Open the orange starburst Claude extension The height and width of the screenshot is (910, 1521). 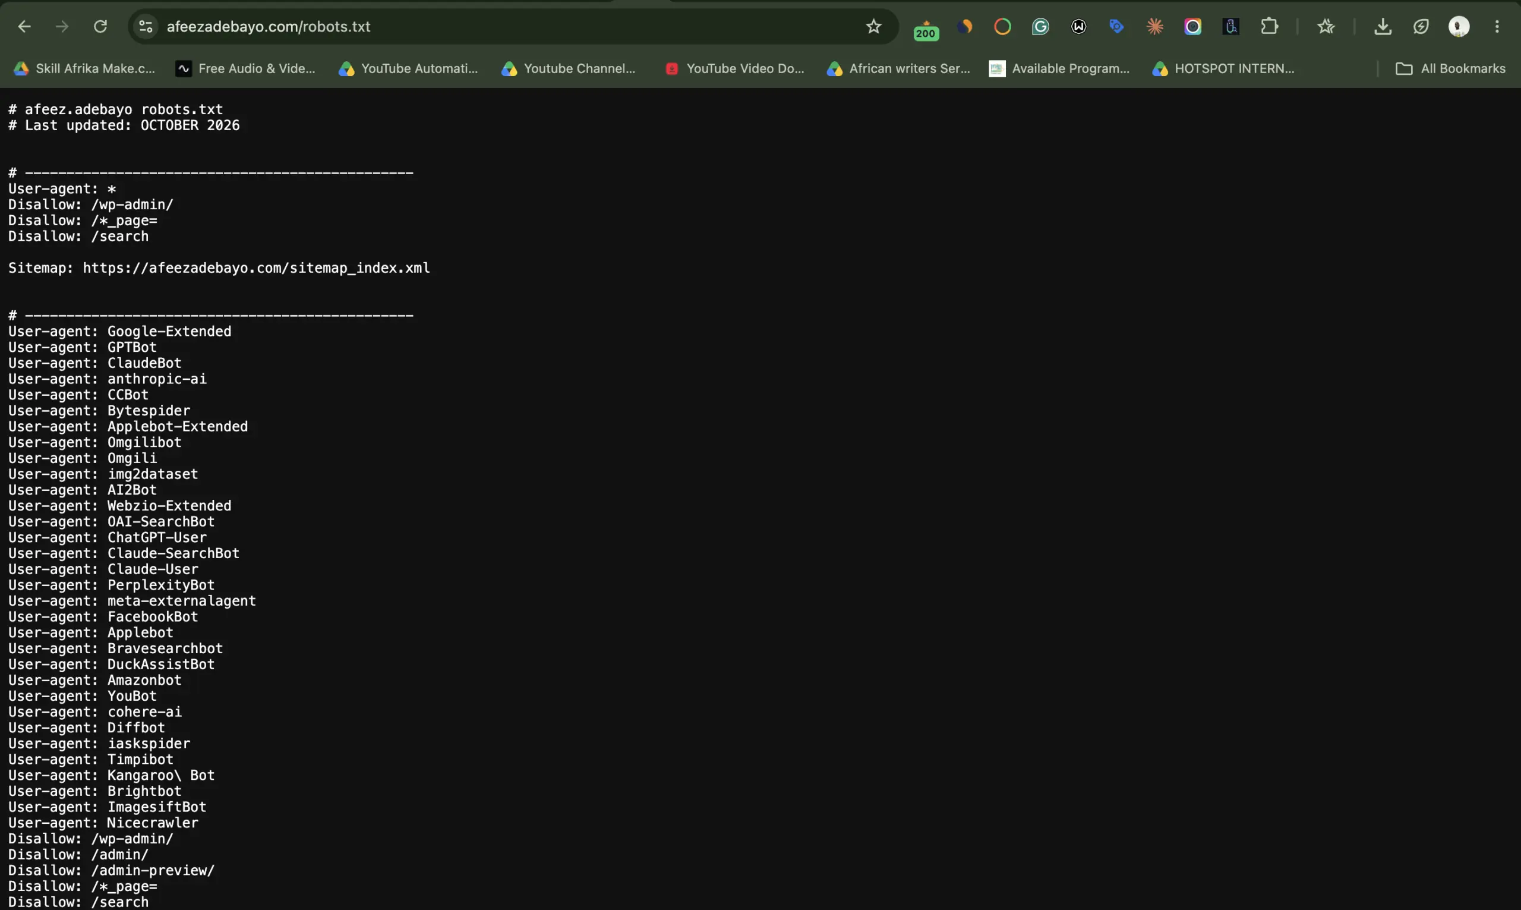tap(1155, 26)
